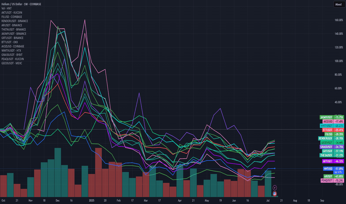
Task: Select GRASSUSDT · BYBIT legend entry
Action: coord(12,55)
